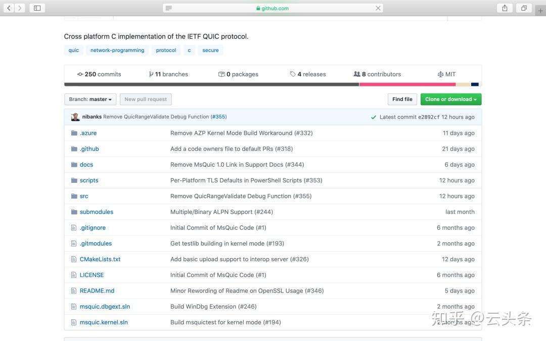Click the Safari back arrow button
The image size is (546, 341).
pyautogui.click(x=9, y=8)
